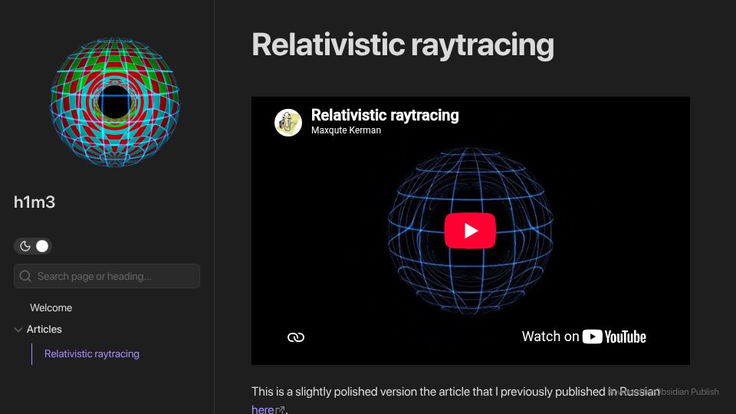This screenshot has height=414, width=736.
Task: Click the moon icon in theme switch
Action: (x=25, y=246)
